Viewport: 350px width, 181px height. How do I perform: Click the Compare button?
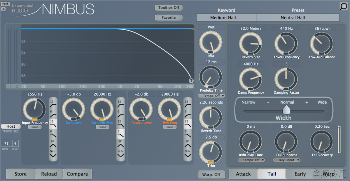click(x=77, y=174)
